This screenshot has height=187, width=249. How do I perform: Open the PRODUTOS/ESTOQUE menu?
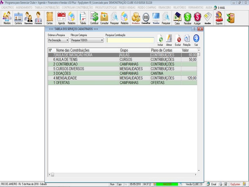click(x=106, y=7)
